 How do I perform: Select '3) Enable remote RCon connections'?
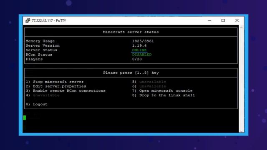tap(65, 91)
